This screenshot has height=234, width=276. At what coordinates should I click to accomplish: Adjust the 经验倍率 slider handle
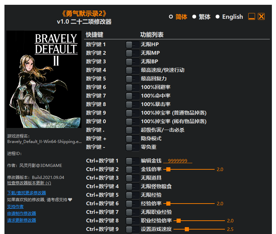(x=168, y=204)
